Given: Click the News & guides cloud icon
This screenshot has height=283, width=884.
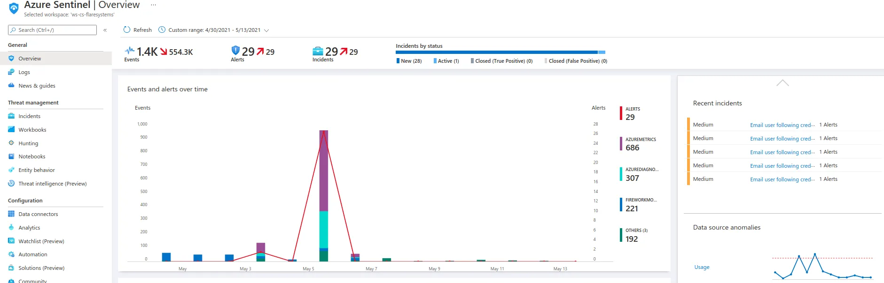Looking at the screenshot, I should 11,86.
